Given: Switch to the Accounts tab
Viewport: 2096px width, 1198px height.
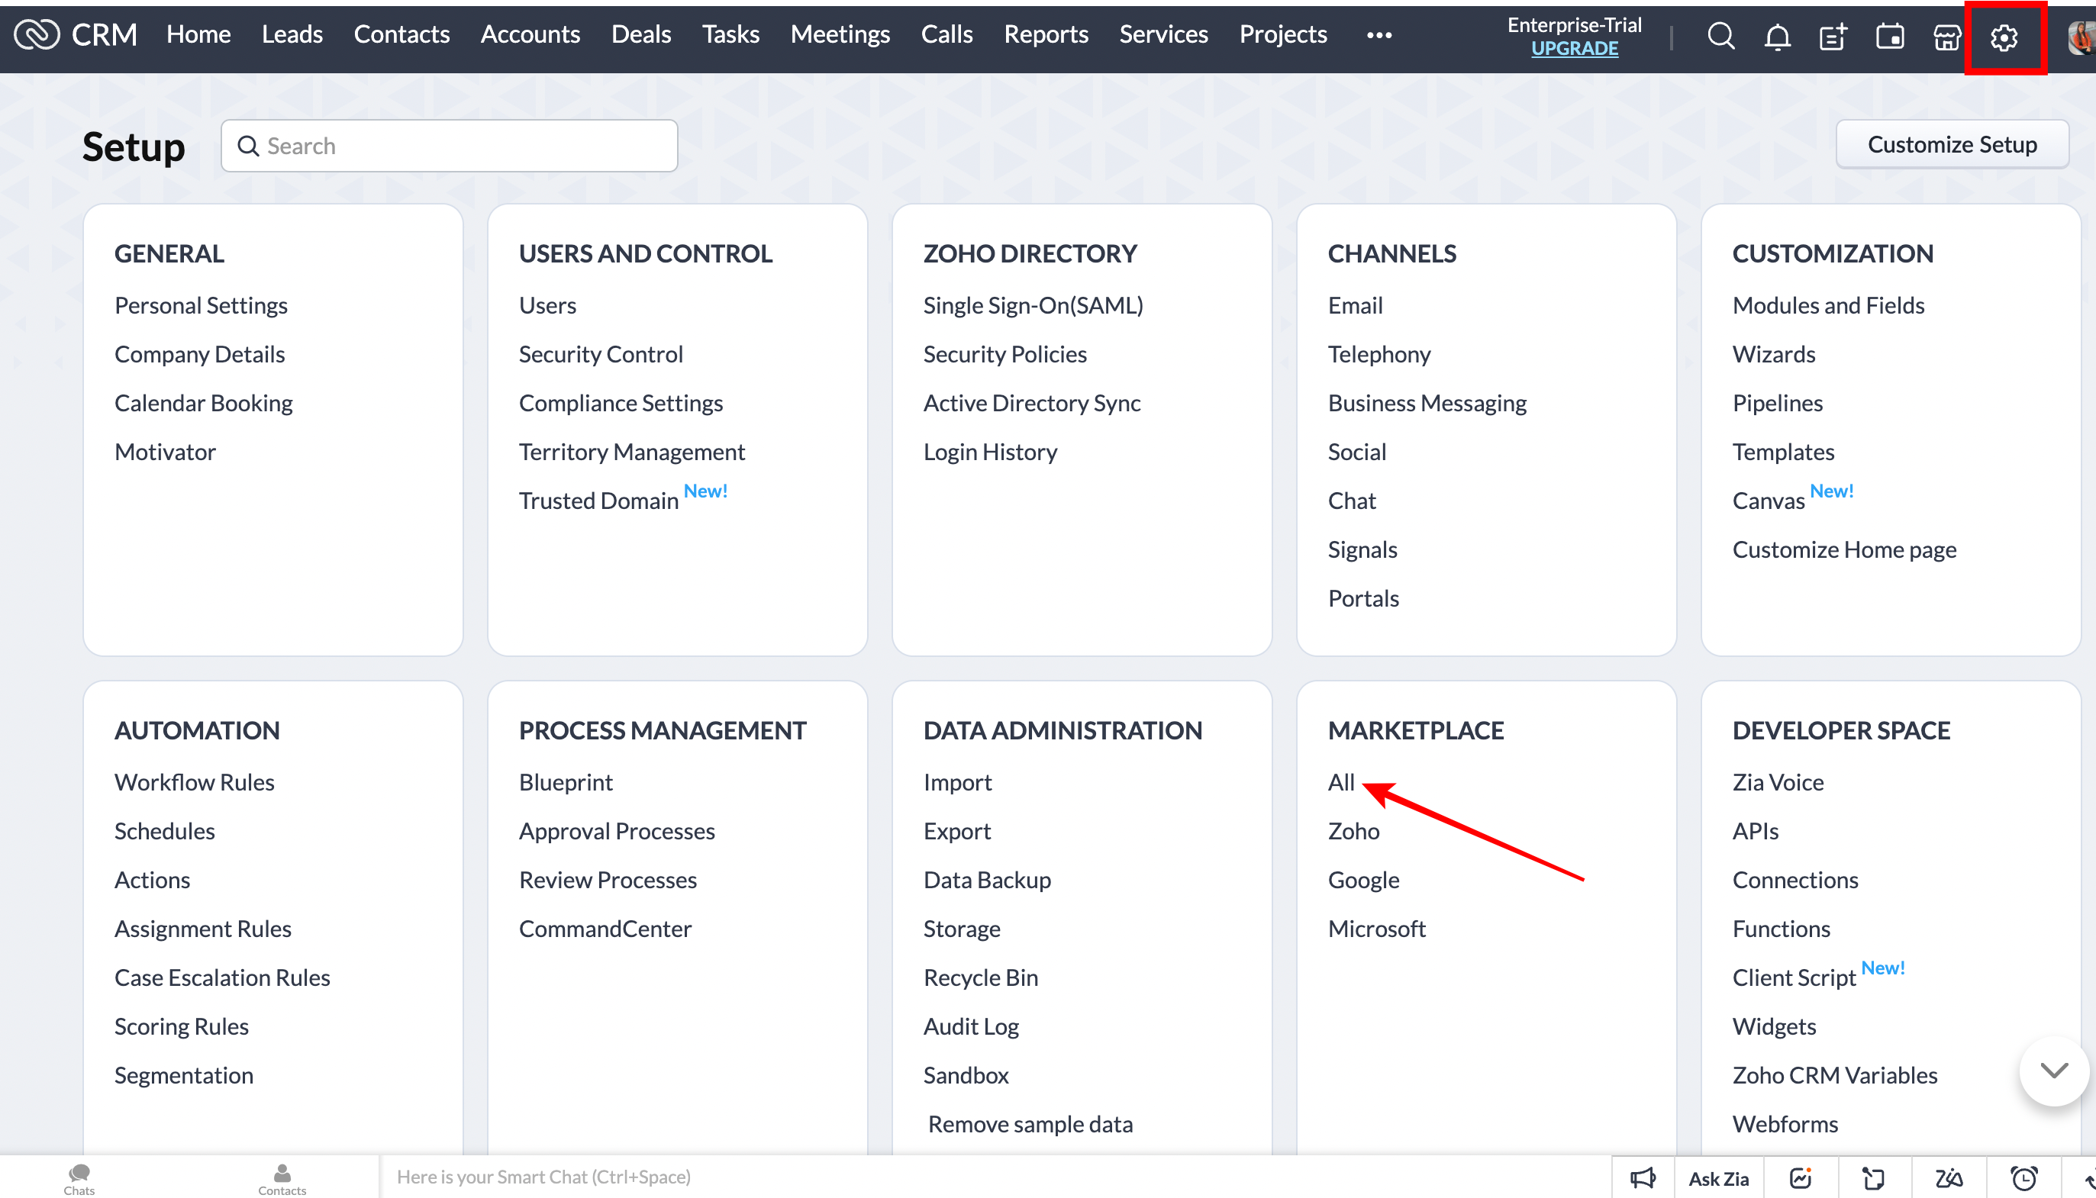Looking at the screenshot, I should tap(530, 34).
